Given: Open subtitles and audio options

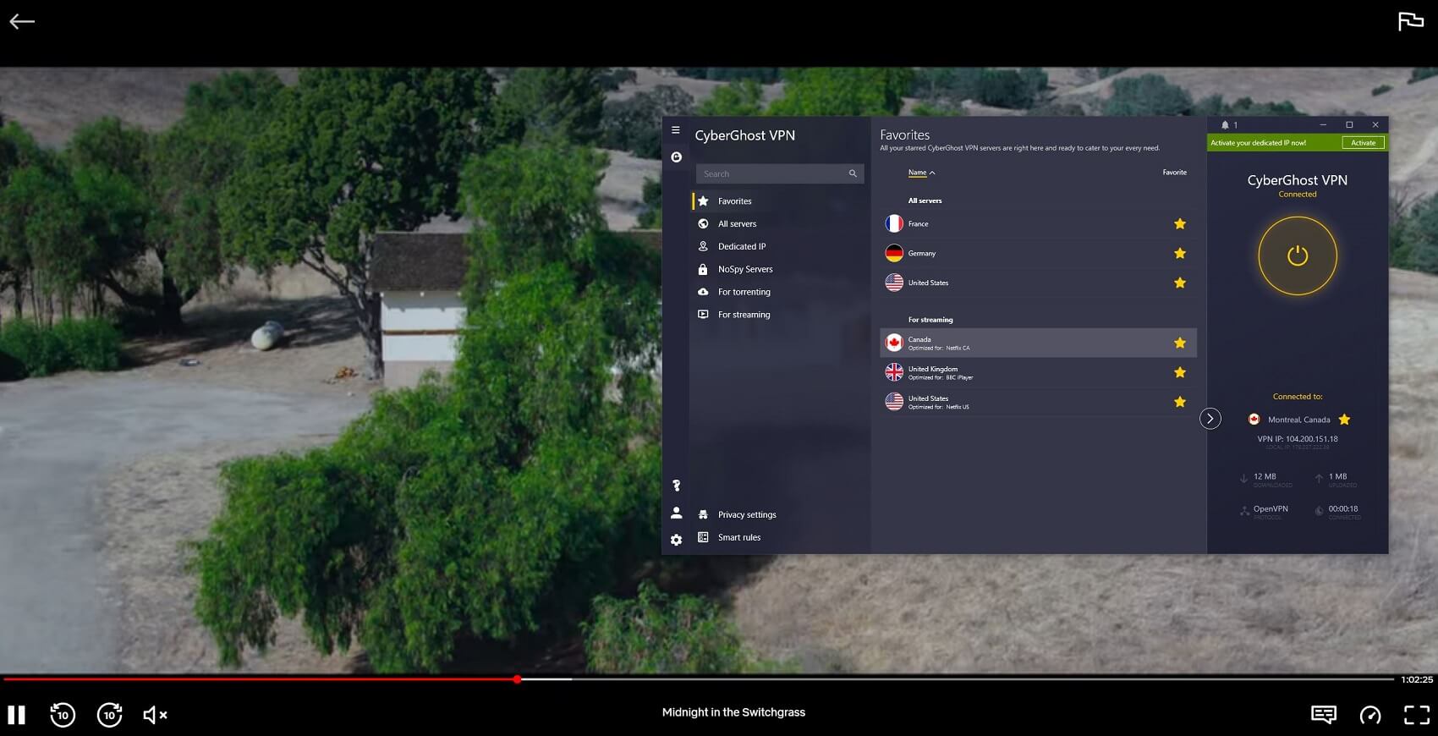Looking at the screenshot, I should click(1324, 715).
